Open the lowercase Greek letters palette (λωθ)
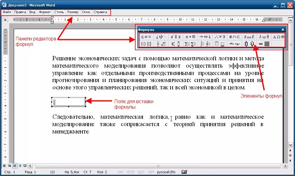The image size is (295, 176). click(264, 37)
